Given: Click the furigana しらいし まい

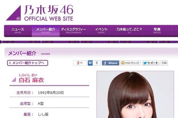Looking at the screenshot, I should pyautogui.click(x=28, y=75).
